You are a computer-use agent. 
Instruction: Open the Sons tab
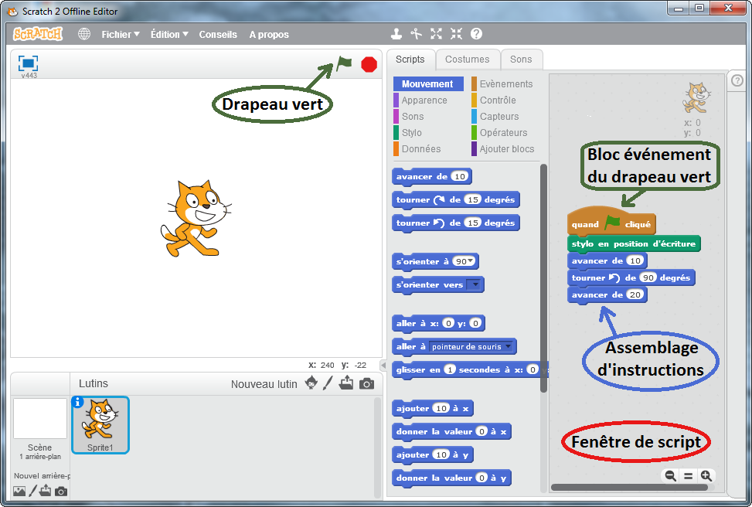coord(521,60)
